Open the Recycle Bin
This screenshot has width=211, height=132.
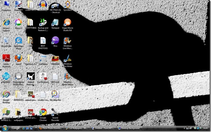click(6, 42)
